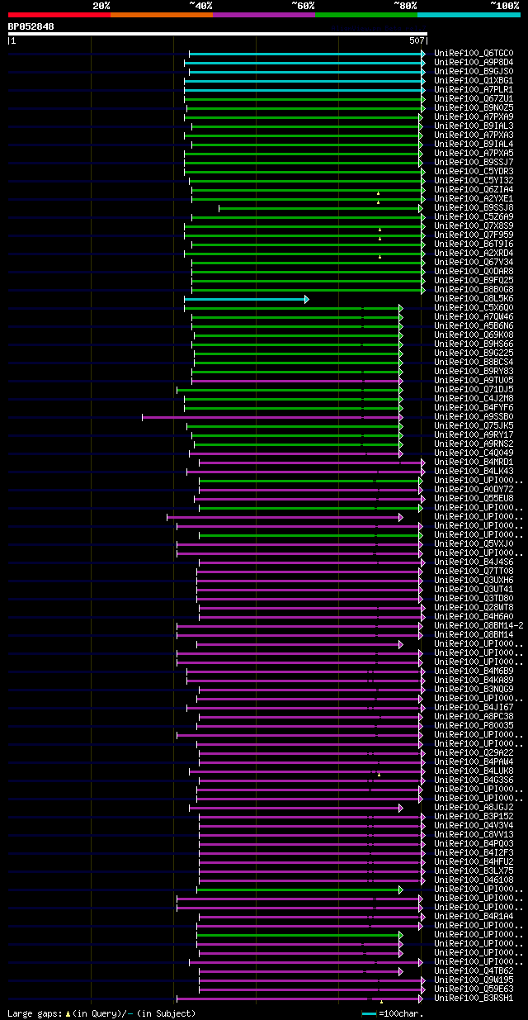This screenshot has height=1020, width=528.
Task: Click the purple ~60% identity color segment
Action: tap(264, 14)
